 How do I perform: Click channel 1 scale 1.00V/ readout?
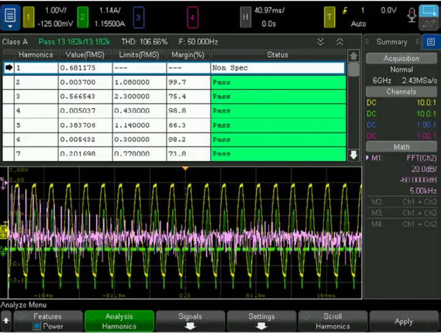tap(56, 10)
